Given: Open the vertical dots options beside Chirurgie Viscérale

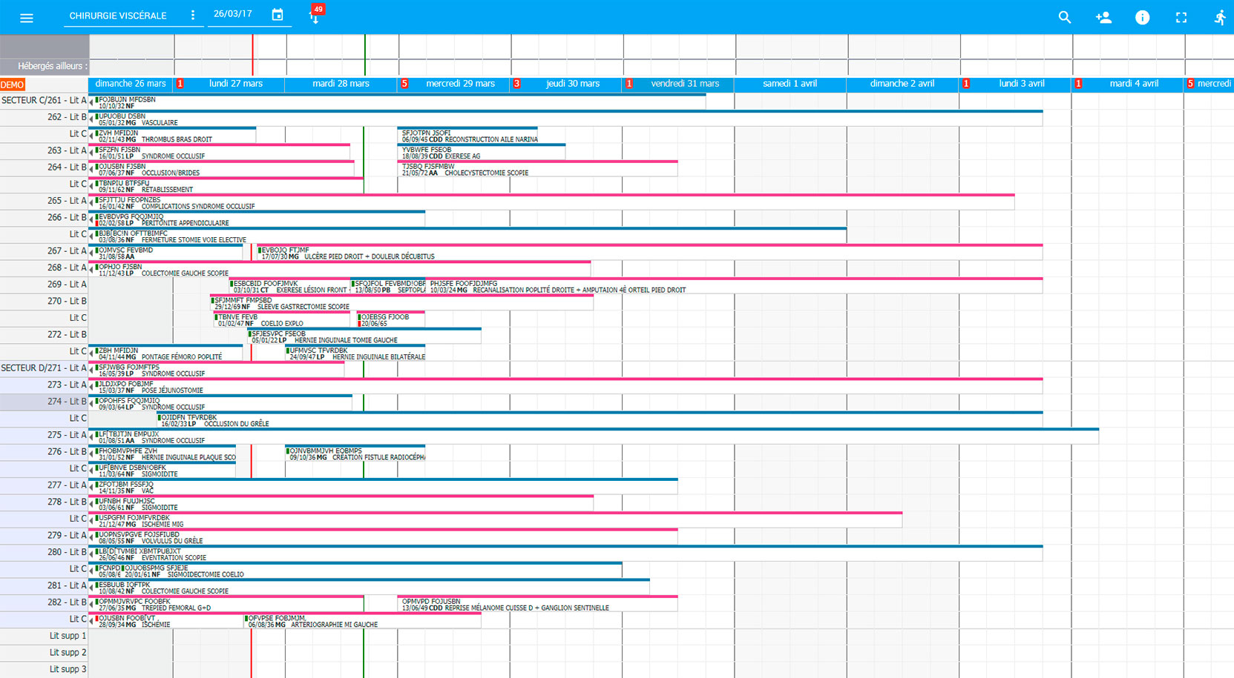Looking at the screenshot, I should coord(193,15).
